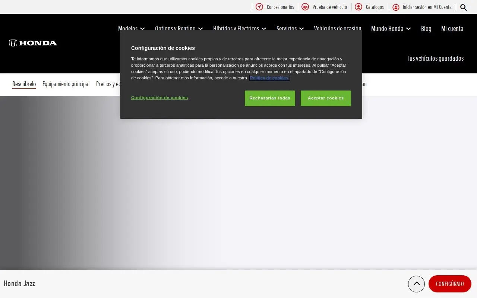Image resolution: width=477 pixels, height=298 pixels.
Task: Open Prueba de vehículo link
Action: [x=329, y=7]
